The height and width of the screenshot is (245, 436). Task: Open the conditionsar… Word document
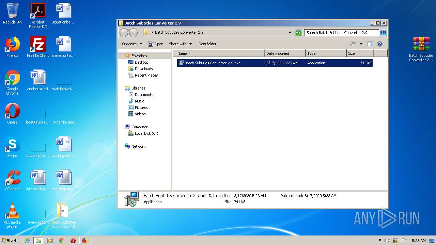click(x=63, y=180)
